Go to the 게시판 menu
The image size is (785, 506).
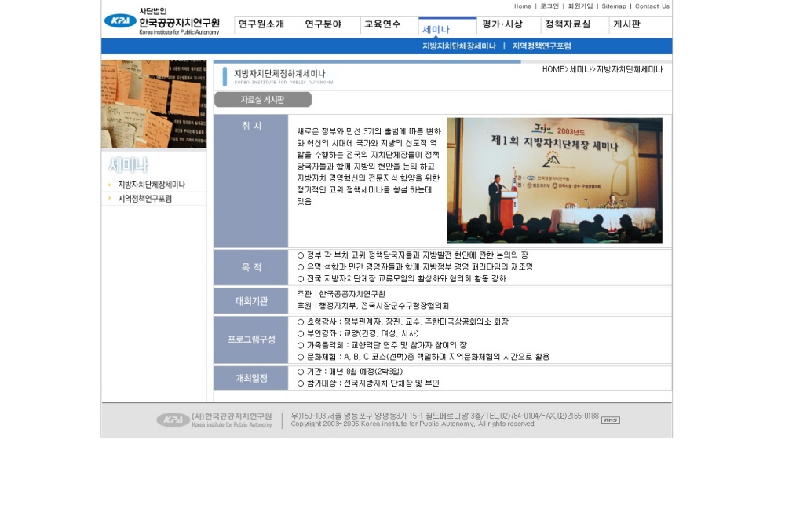coord(626,24)
